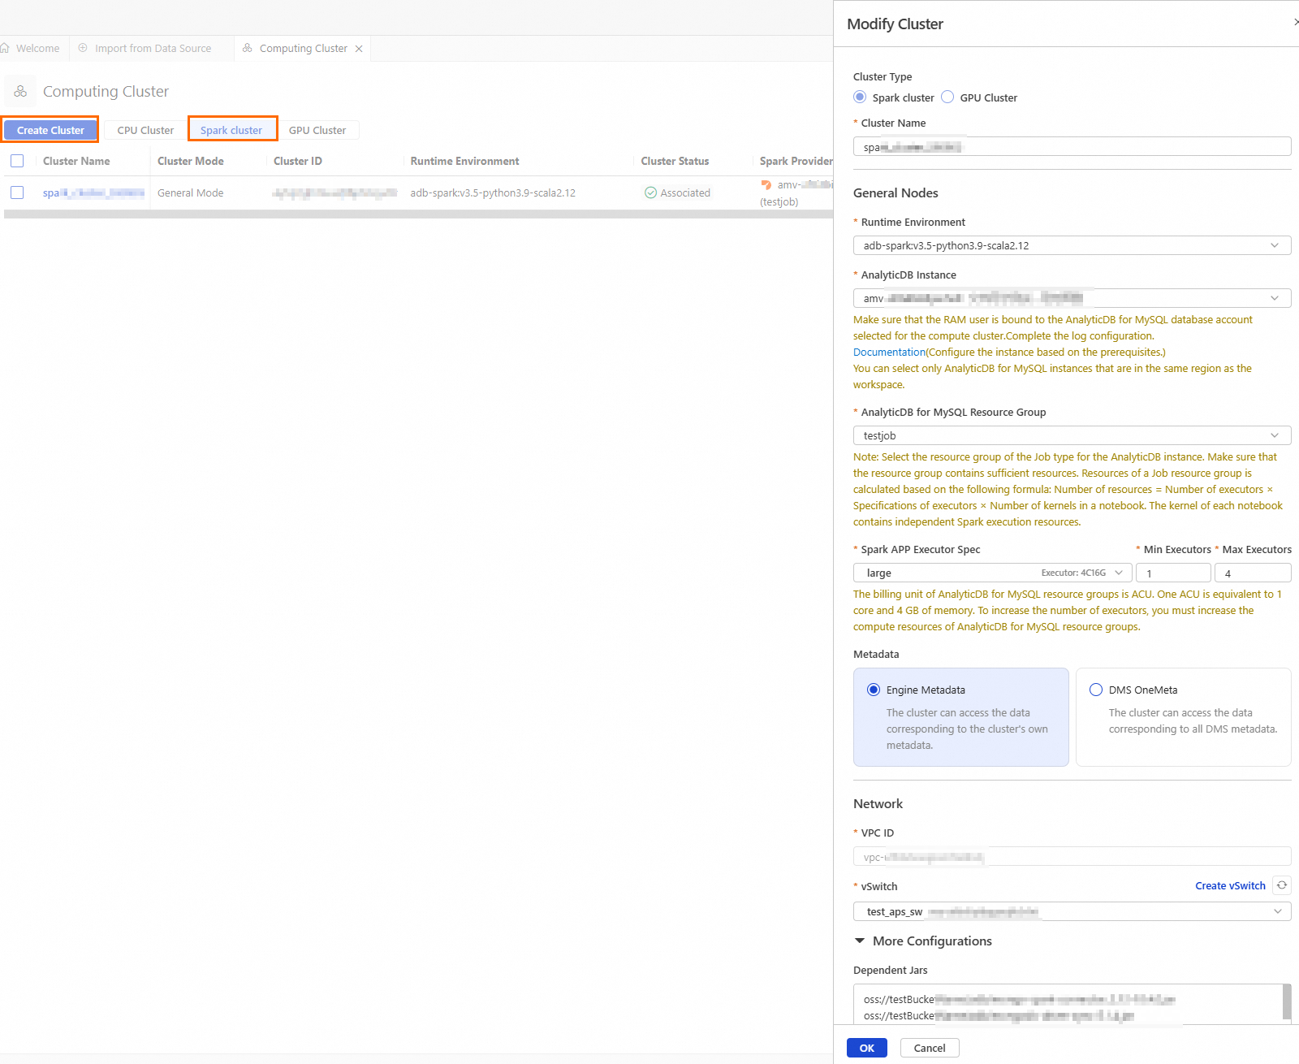1299x1064 pixels.
Task: Open the Runtime Environment dropdown
Action: coord(1072,245)
